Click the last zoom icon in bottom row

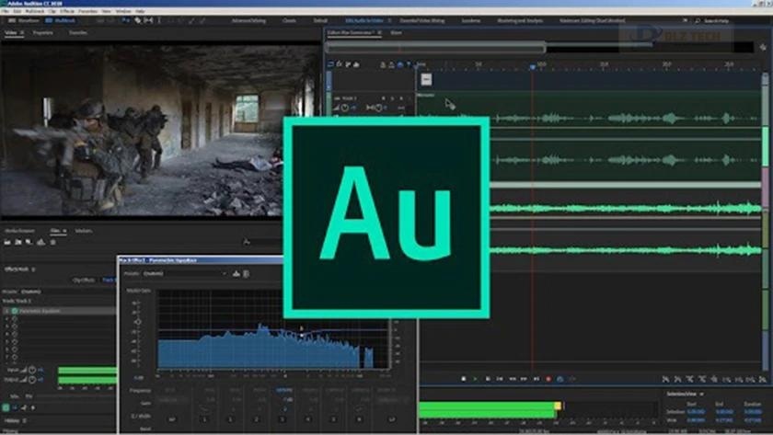pyautogui.click(x=763, y=379)
